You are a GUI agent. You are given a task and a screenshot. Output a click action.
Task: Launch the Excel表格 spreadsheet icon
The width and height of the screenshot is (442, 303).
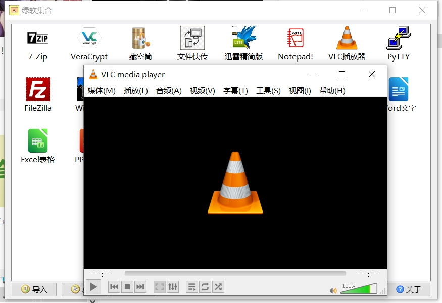pyautogui.click(x=38, y=141)
